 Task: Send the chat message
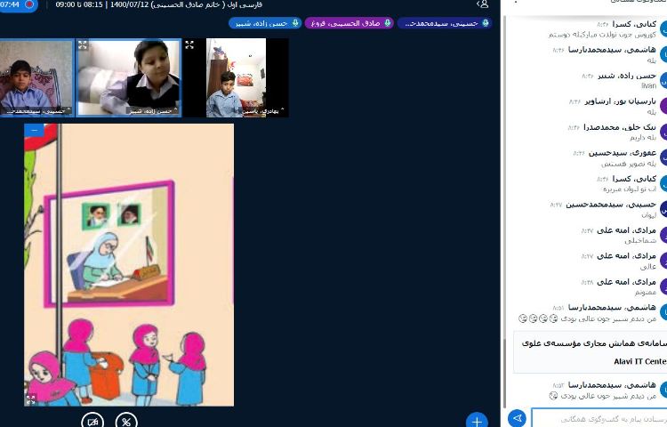[x=517, y=418]
